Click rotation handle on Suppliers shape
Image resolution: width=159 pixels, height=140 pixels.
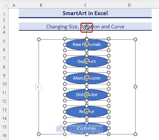[x=87, y=61]
